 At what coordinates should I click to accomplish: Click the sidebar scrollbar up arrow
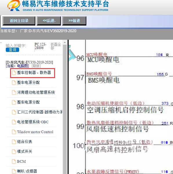click(x=65, y=43)
